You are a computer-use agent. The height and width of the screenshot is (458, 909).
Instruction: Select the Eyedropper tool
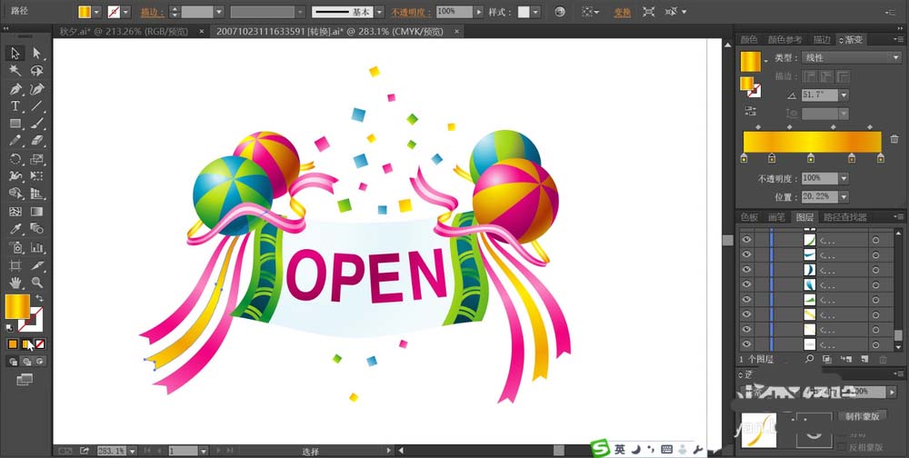coord(15,229)
